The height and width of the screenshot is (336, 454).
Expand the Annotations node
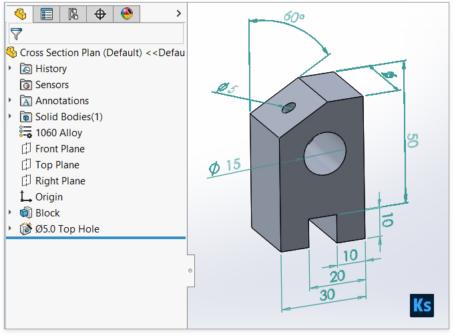(10, 101)
